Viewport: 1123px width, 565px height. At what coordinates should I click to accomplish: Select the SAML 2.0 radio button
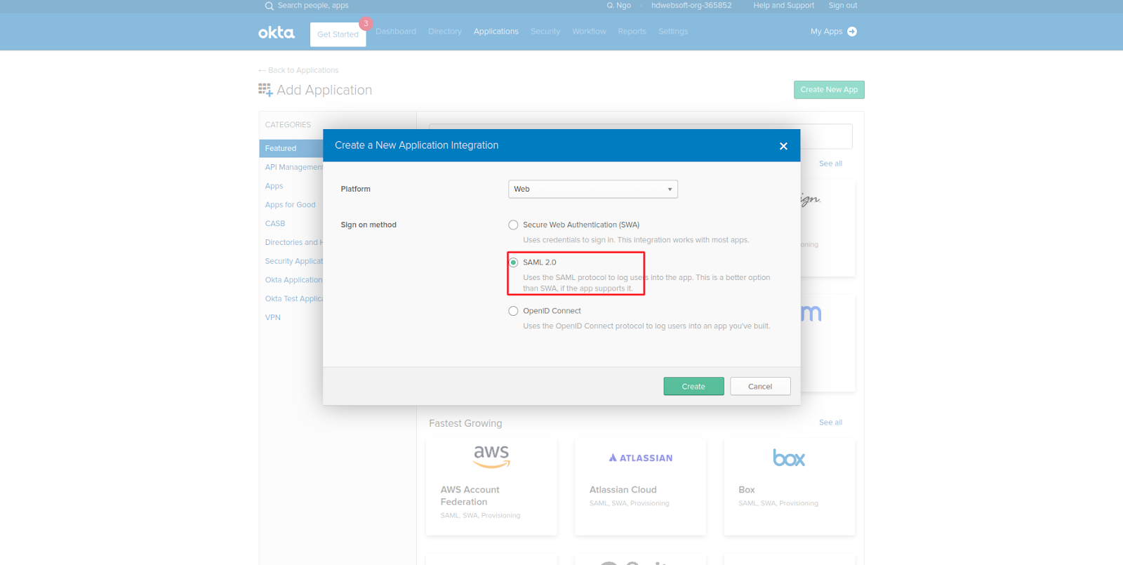(513, 262)
